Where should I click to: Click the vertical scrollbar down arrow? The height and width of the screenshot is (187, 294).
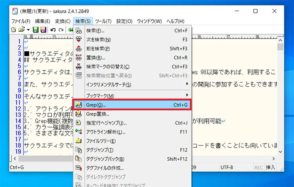280,152
